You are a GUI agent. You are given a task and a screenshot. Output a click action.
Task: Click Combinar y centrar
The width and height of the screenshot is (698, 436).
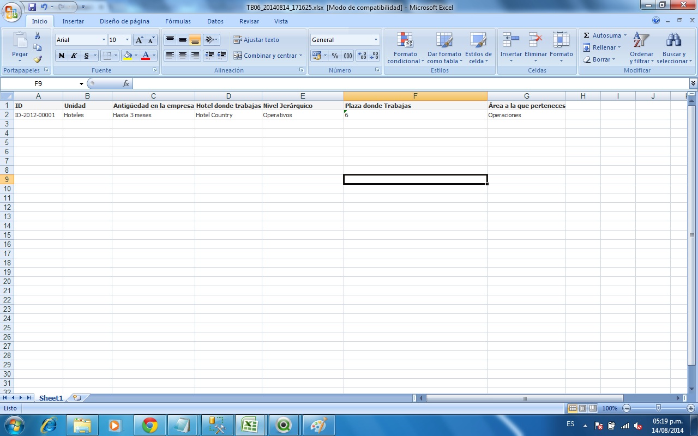coord(268,56)
